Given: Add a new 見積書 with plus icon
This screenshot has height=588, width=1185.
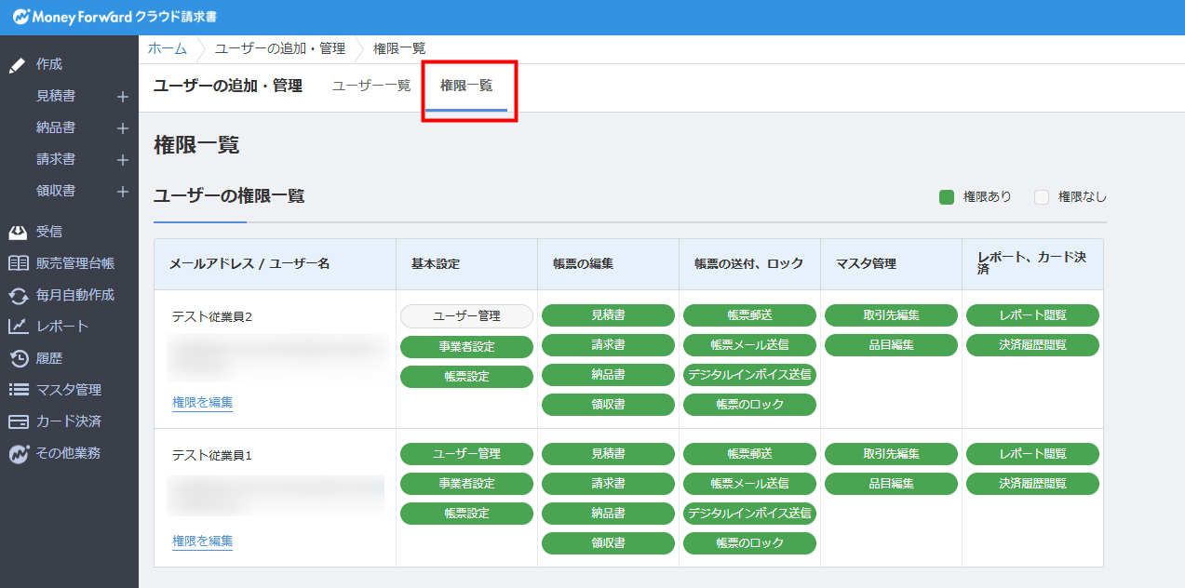Looking at the screenshot, I should pos(122,97).
